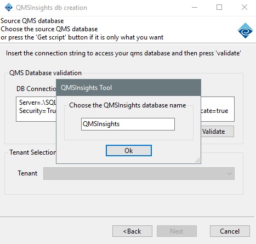Image resolution: width=256 pixels, height=244 pixels.
Task: Close the QMSInsights db creation window
Action: pos(244,8)
